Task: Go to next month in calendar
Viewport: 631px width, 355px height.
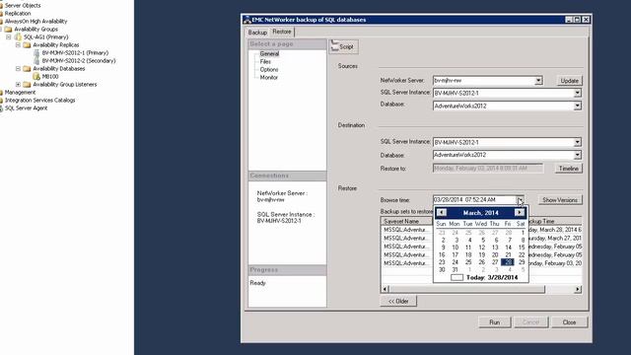Action: (x=520, y=213)
